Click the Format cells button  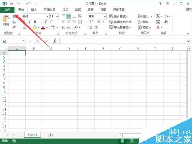click(144, 27)
